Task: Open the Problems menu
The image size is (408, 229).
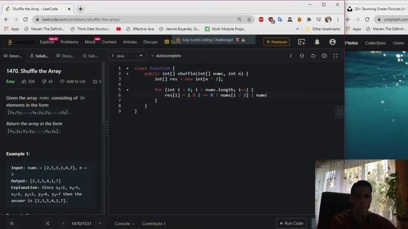Action: tap(69, 42)
